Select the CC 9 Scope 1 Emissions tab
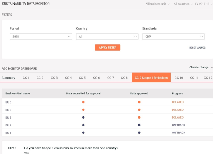Image resolution: width=213 pixels, height=154 pixels. coord(151,77)
